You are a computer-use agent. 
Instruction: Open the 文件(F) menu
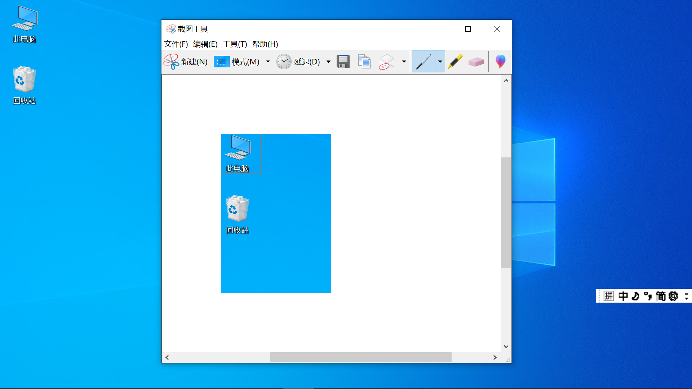(176, 44)
